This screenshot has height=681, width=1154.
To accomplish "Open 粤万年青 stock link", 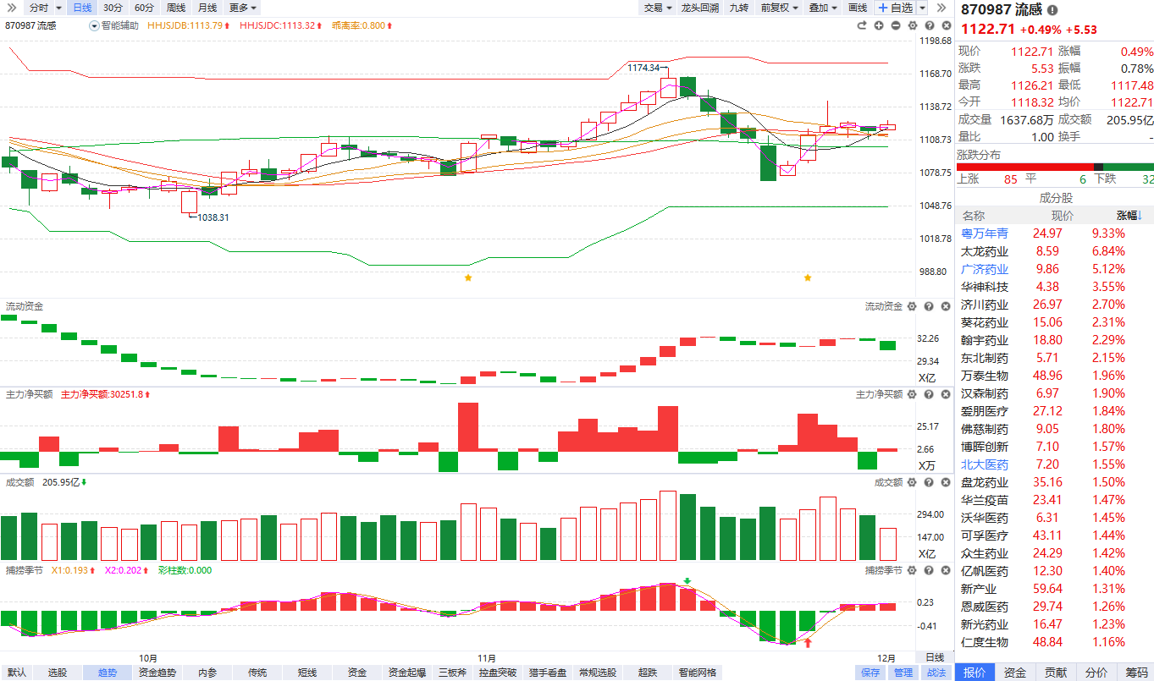I will 985,233.
